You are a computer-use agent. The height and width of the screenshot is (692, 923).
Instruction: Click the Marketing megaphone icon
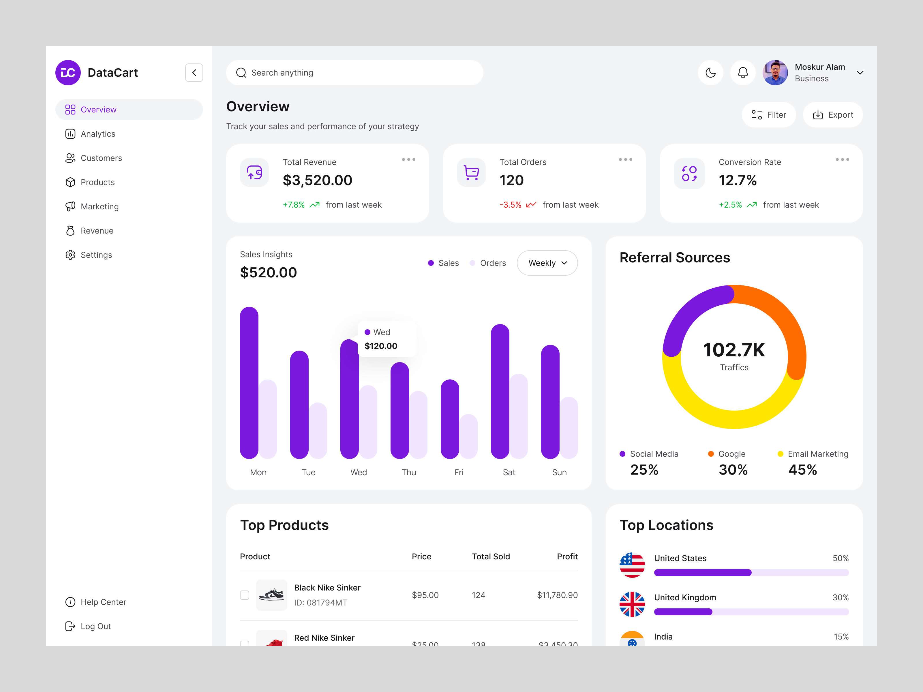(x=70, y=206)
